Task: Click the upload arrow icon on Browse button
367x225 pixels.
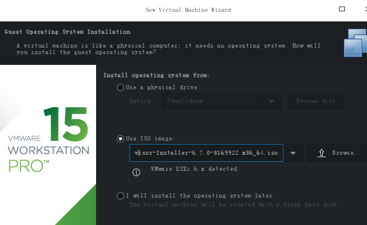Action: pos(322,153)
